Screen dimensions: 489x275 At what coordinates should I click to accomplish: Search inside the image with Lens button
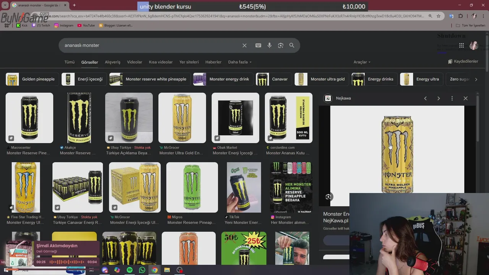point(328,197)
